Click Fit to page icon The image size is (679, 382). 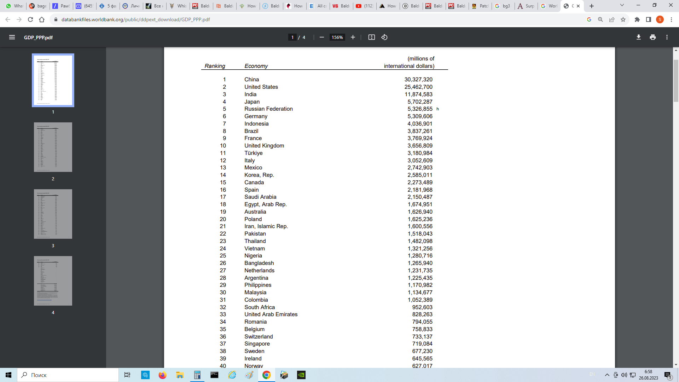371,37
